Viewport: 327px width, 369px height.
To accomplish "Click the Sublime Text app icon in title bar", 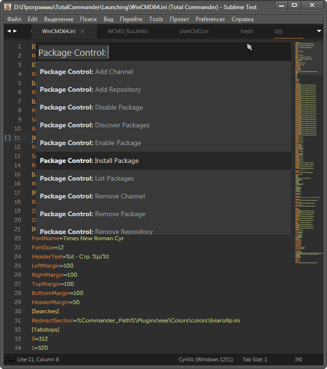I will pyautogui.click(x=8, y=7).
